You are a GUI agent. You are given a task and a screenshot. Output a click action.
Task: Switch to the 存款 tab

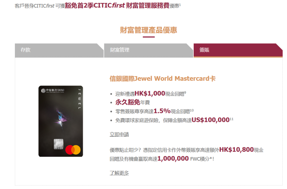coord(59,50)
